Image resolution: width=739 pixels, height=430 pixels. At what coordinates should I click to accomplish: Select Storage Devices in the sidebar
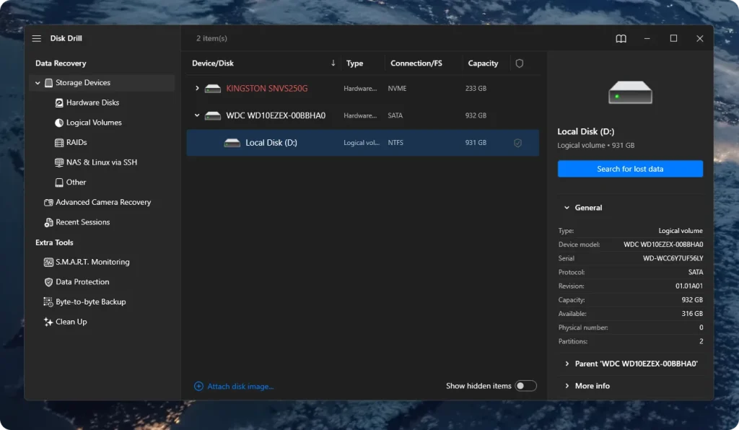(x=82, y=82)
